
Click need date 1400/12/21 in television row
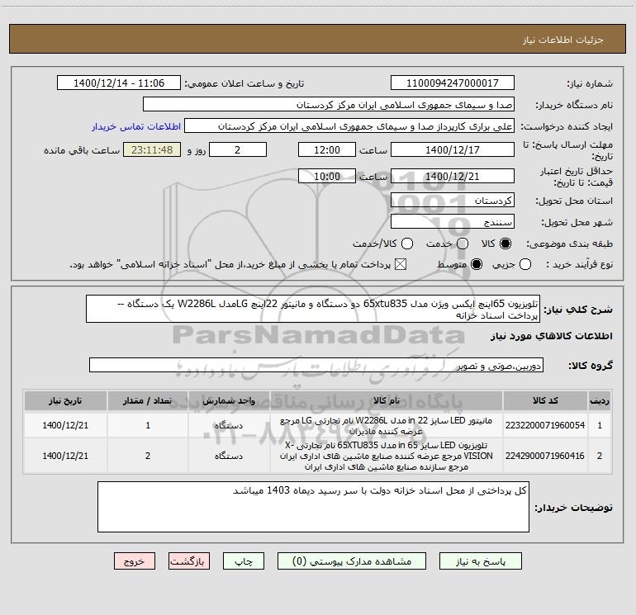coord(65,456)
